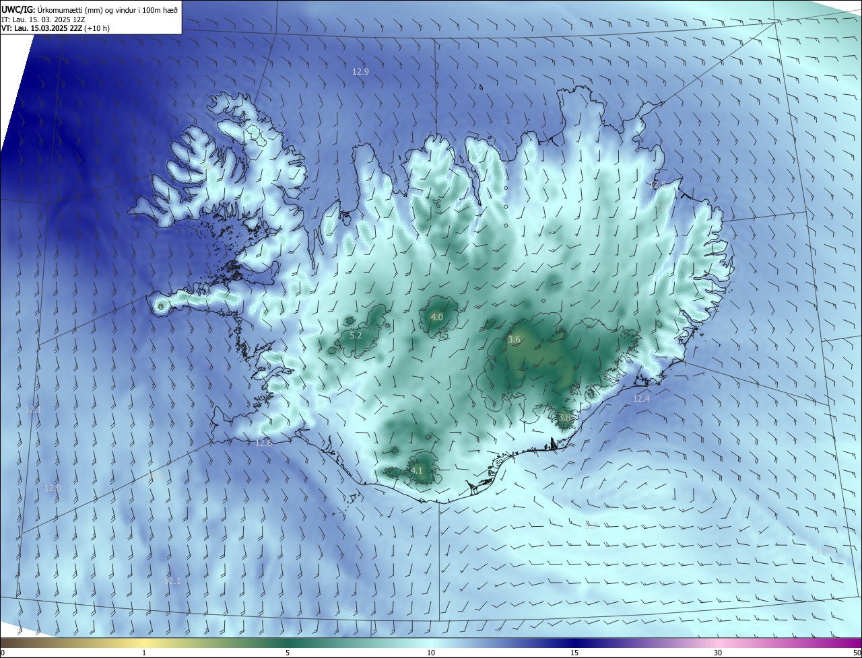Click the colorbar tick label '50'

tap(857, 653)
